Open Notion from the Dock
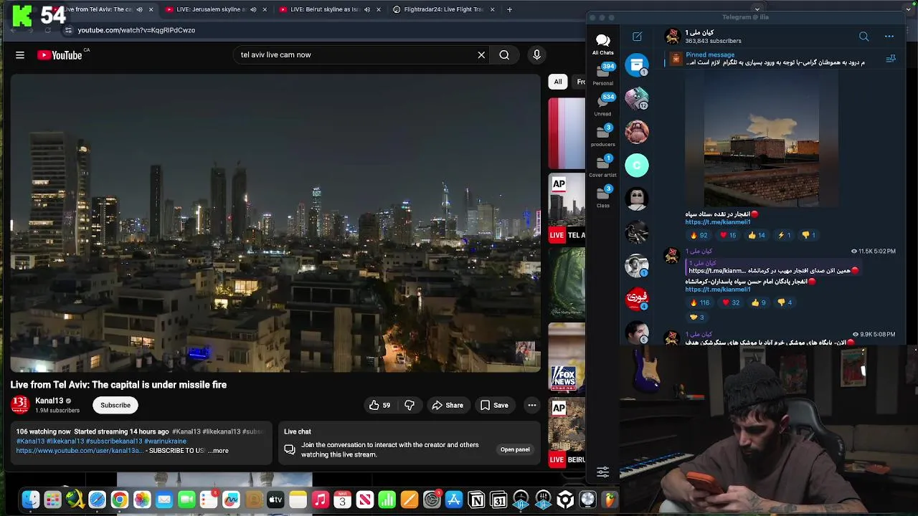Image resolution: width=918 pixels, height=516 pixels. click(476, 500)
